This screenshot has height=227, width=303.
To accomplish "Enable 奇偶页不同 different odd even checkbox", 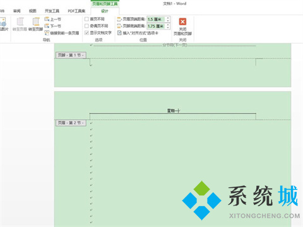I will pyautogui.click(x=86, y=26).
